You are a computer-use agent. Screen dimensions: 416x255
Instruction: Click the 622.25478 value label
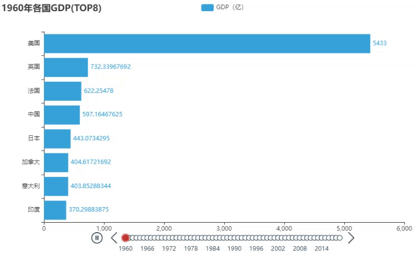tap(98, 91)
